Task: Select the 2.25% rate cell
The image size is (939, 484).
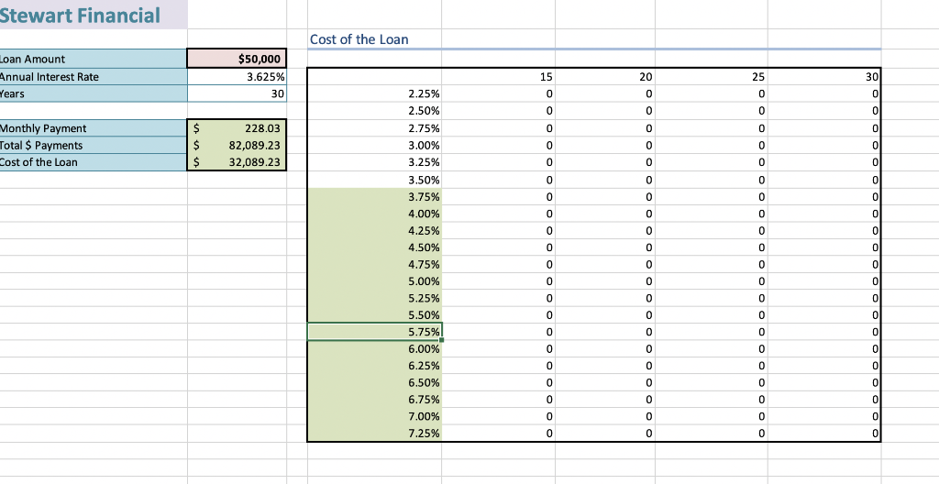Action: pyautogui.click(x=375, y=93)
